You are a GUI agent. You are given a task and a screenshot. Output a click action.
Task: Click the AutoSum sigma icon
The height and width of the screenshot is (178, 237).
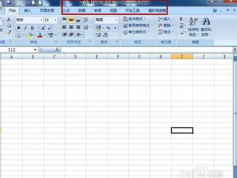(x=181, y=19)
